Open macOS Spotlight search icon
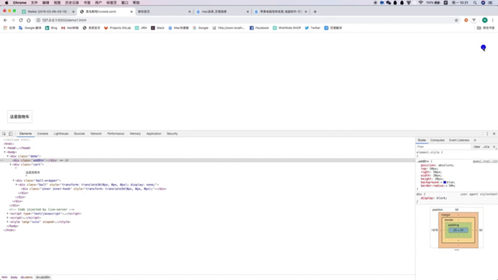Screen dimensions: 498x280 click(x=475, y=2)
